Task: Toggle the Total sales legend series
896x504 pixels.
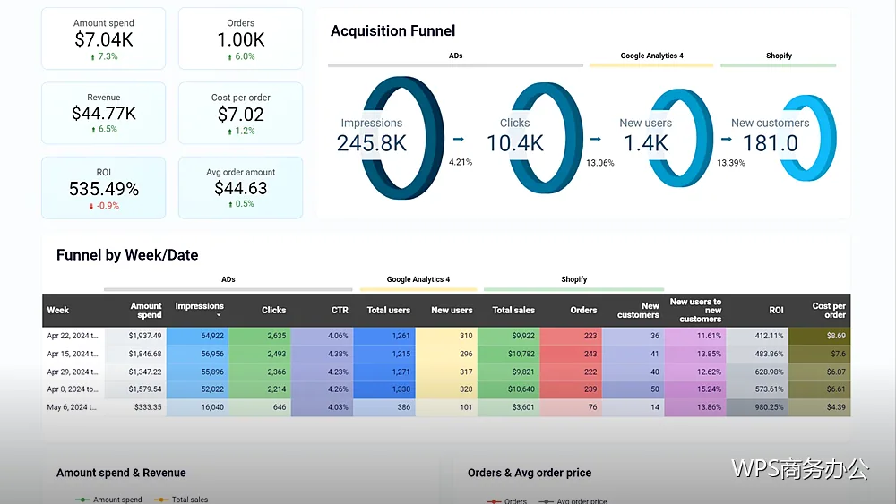Action: 181,500
